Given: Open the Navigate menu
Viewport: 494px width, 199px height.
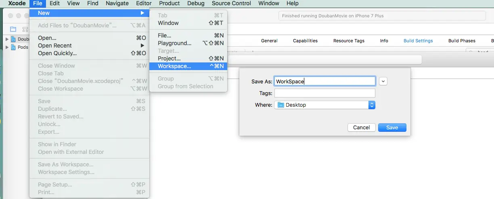Looking at the screenshot, I should pos(117,3).
